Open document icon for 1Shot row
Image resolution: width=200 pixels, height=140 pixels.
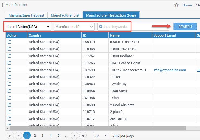coord(9,98)
